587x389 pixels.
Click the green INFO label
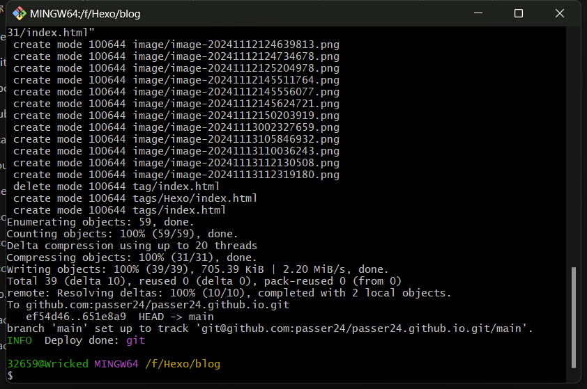(x=19, y=340)
